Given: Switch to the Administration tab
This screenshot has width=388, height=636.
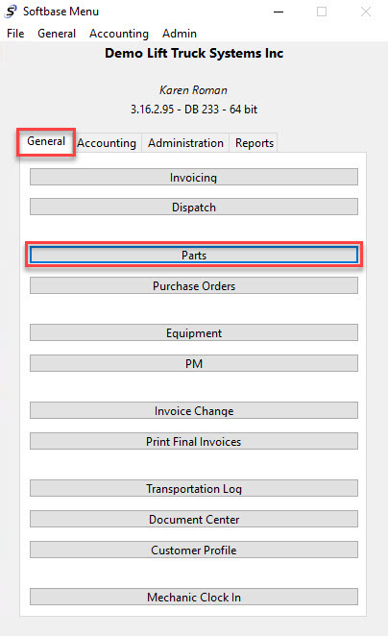Looking at the screenshot, I should (x=185, y=143).
